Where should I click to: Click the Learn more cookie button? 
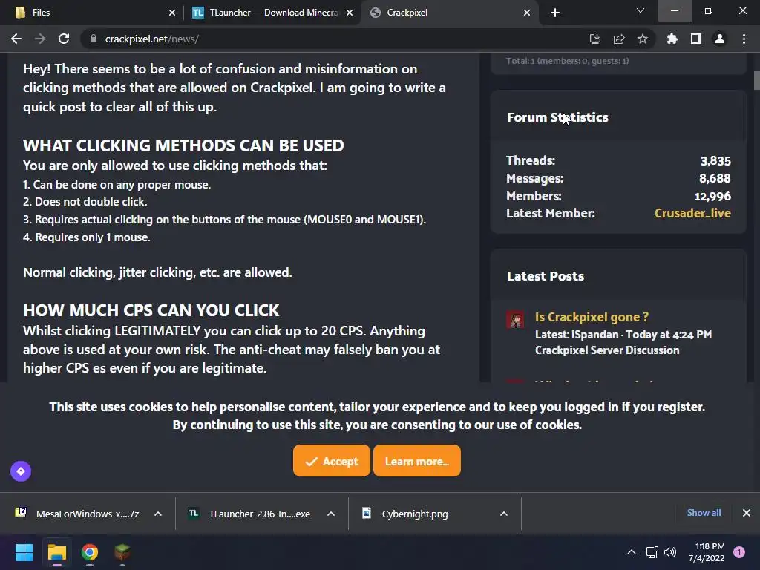click(417, 461)
